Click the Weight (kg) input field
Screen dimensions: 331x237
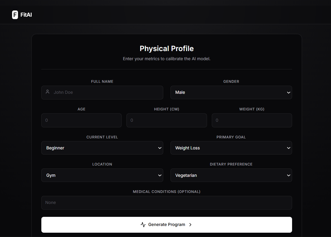(x=252, y=120)
